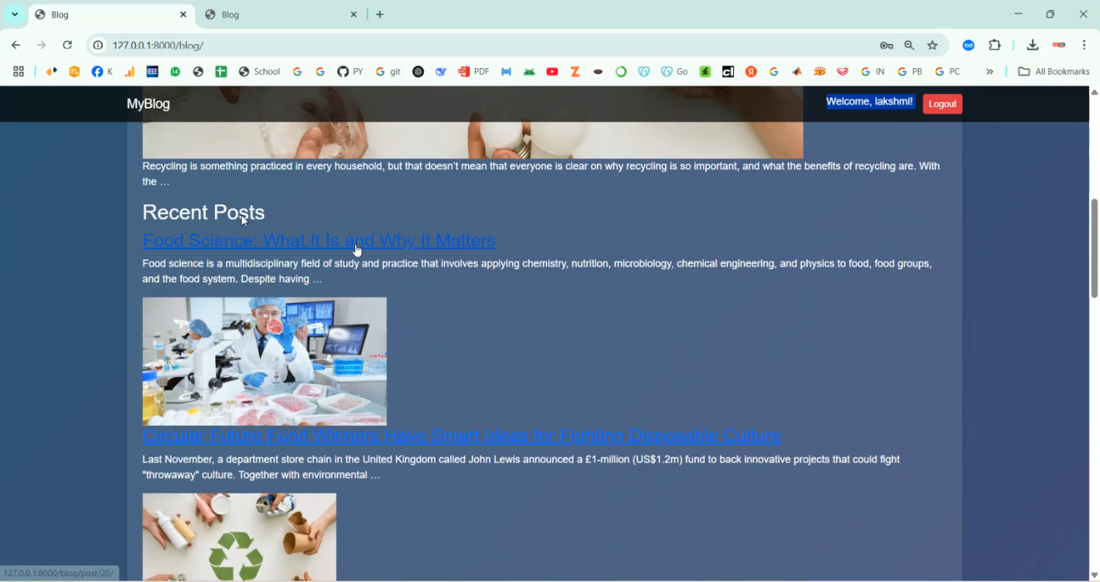Open the YouTube bookmark icon
The image size is (1100, 582).
(552, 72)
